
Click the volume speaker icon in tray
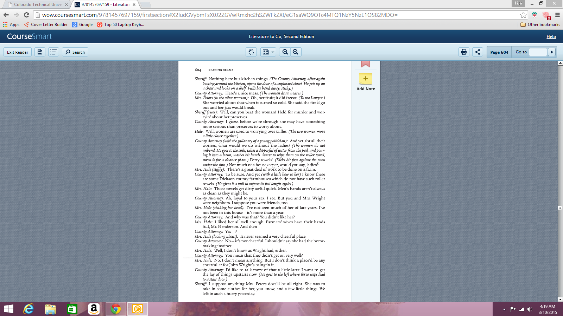pos(530,309)
